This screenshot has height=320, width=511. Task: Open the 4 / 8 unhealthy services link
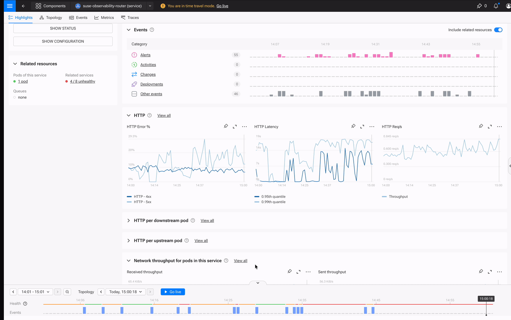(x=83, y=81)
